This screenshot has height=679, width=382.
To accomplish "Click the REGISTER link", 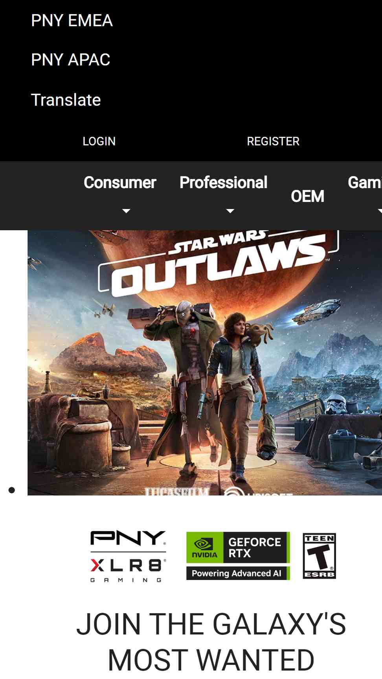I will pyautogui.click(x=273, y=141).
